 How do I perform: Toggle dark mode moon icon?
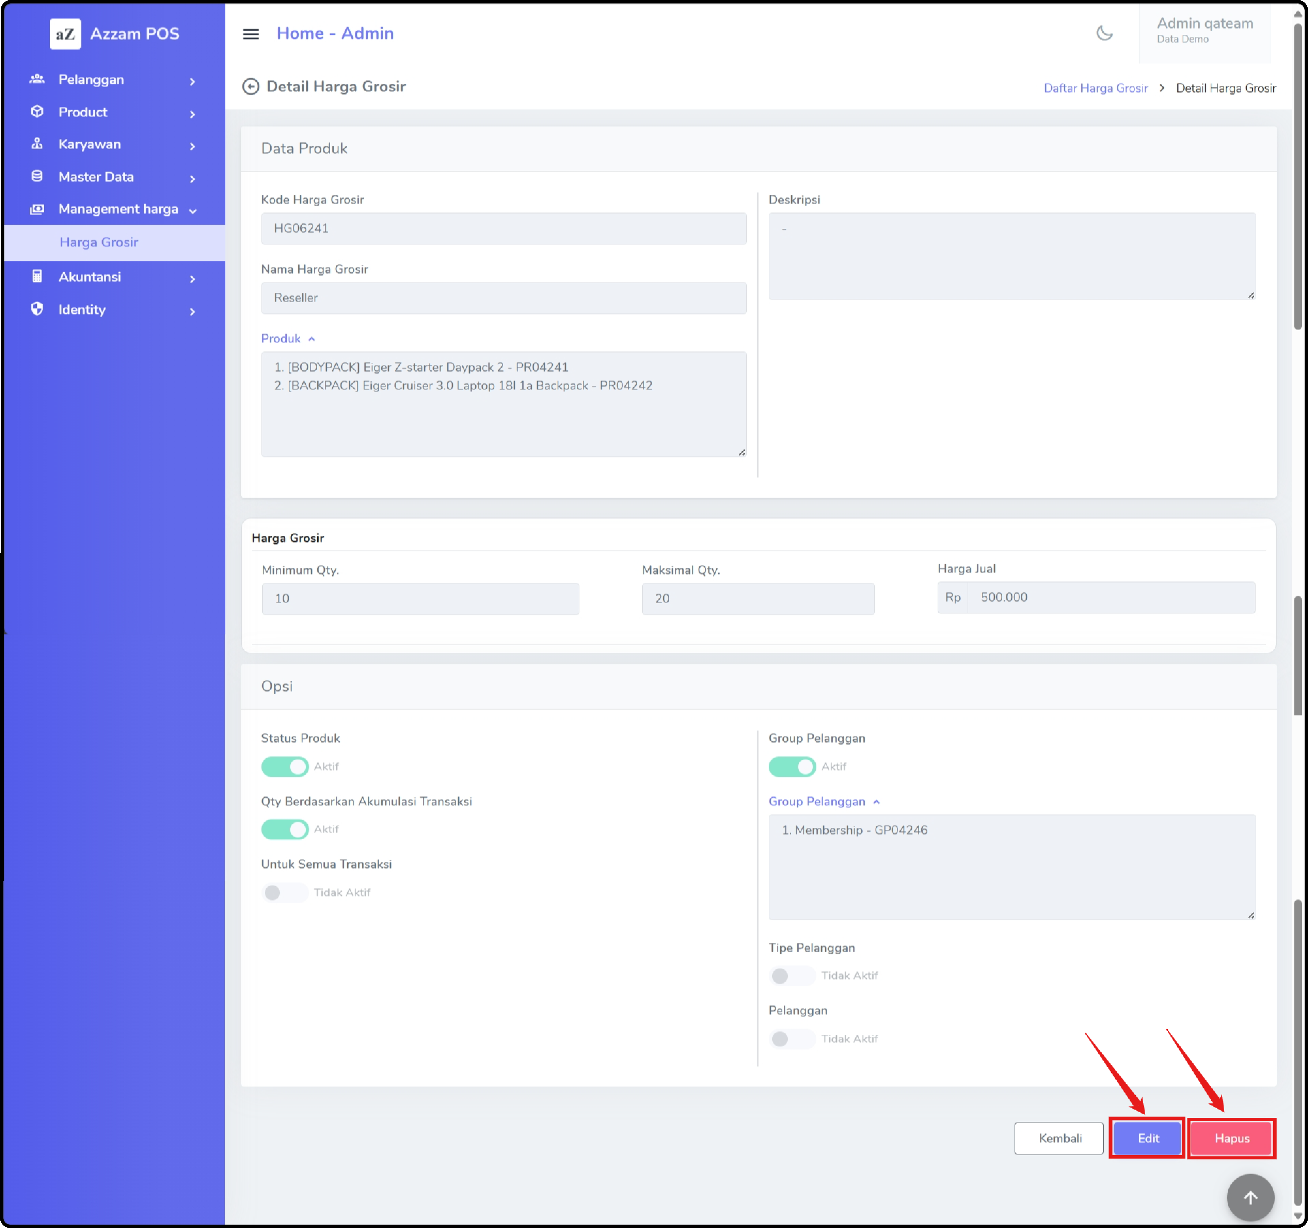pos(1104,33)
